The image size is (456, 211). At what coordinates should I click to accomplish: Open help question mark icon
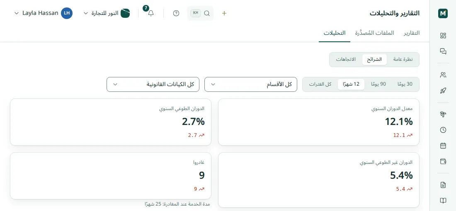tap(176, 13)
